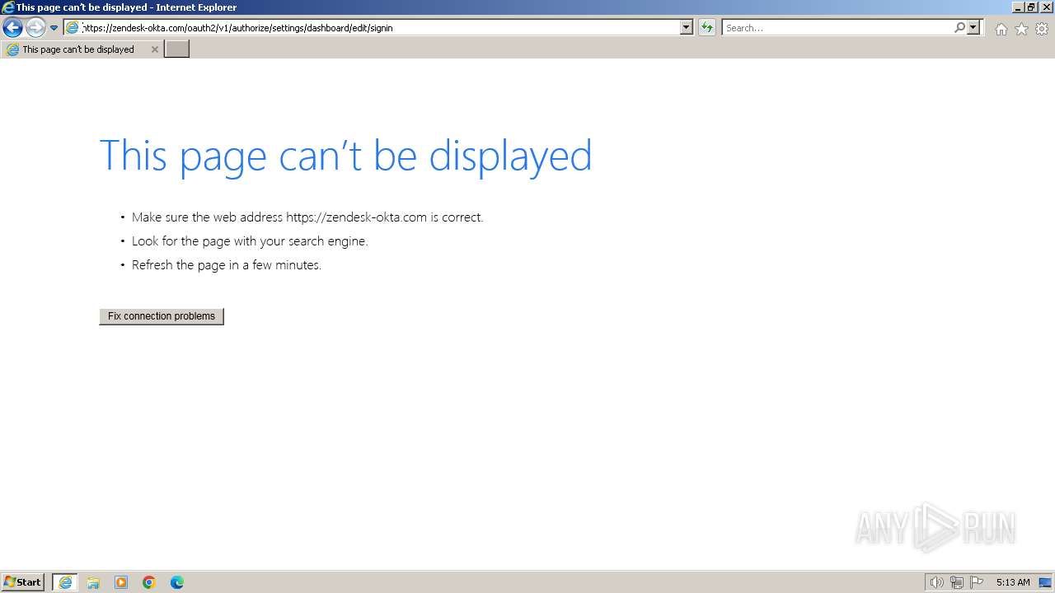1055x593 pixels.
Task: Click the Refresh page icon
Action: pos(707,27)
